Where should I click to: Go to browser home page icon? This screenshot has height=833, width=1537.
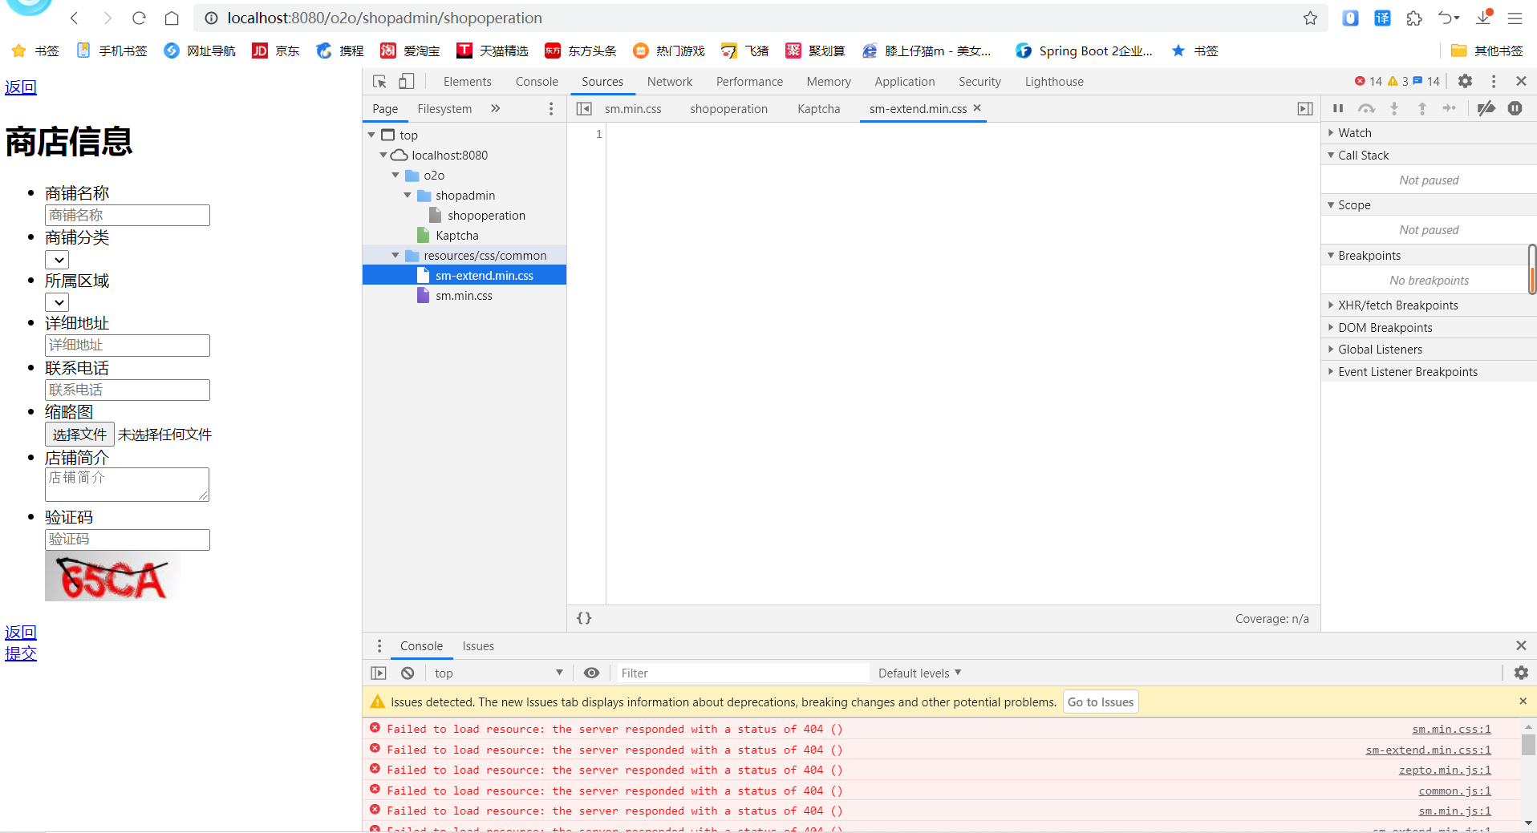pyautogui.click(x=172, y=18)
